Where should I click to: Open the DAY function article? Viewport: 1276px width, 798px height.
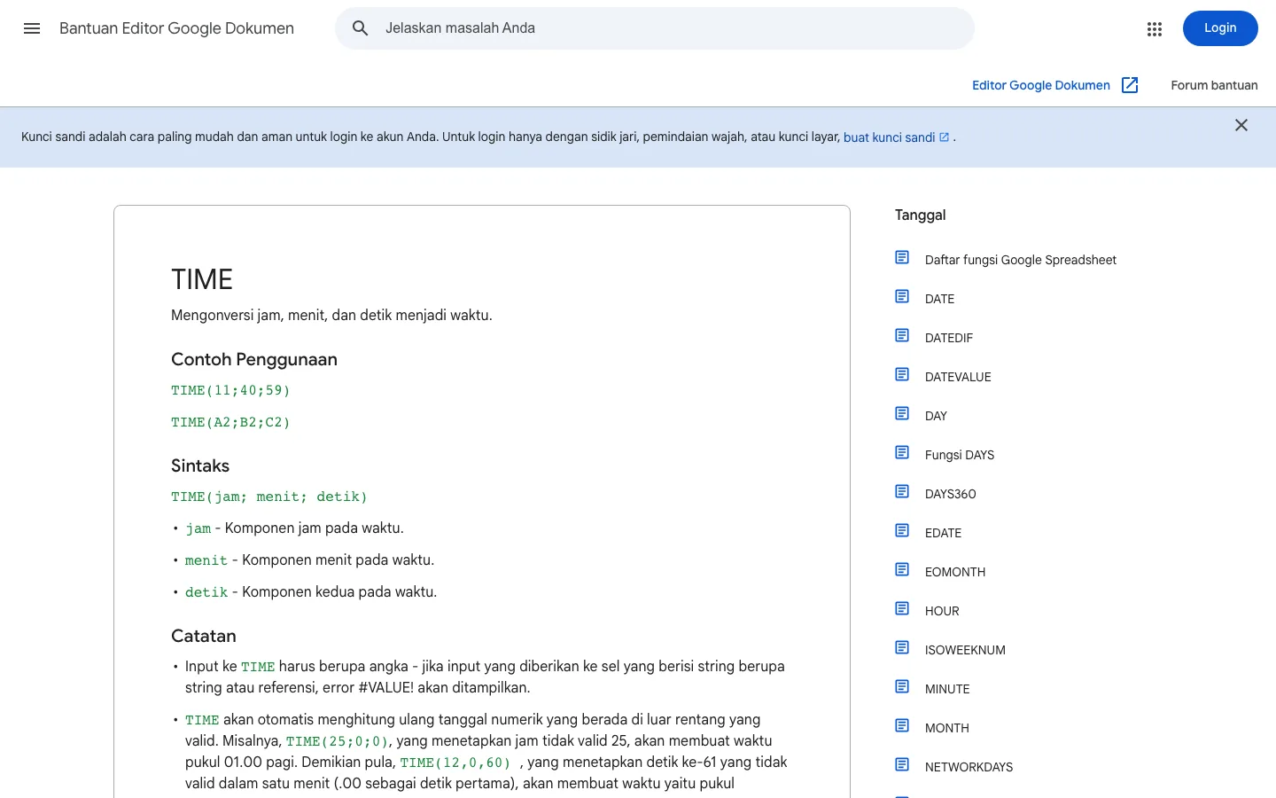click(936, 416)
